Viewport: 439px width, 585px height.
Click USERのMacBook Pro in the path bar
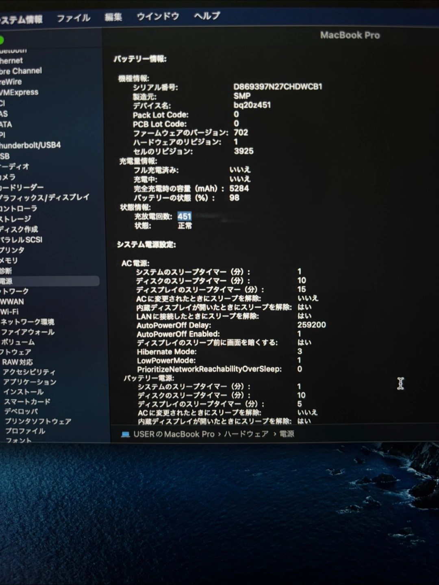(x=174, y=434)
